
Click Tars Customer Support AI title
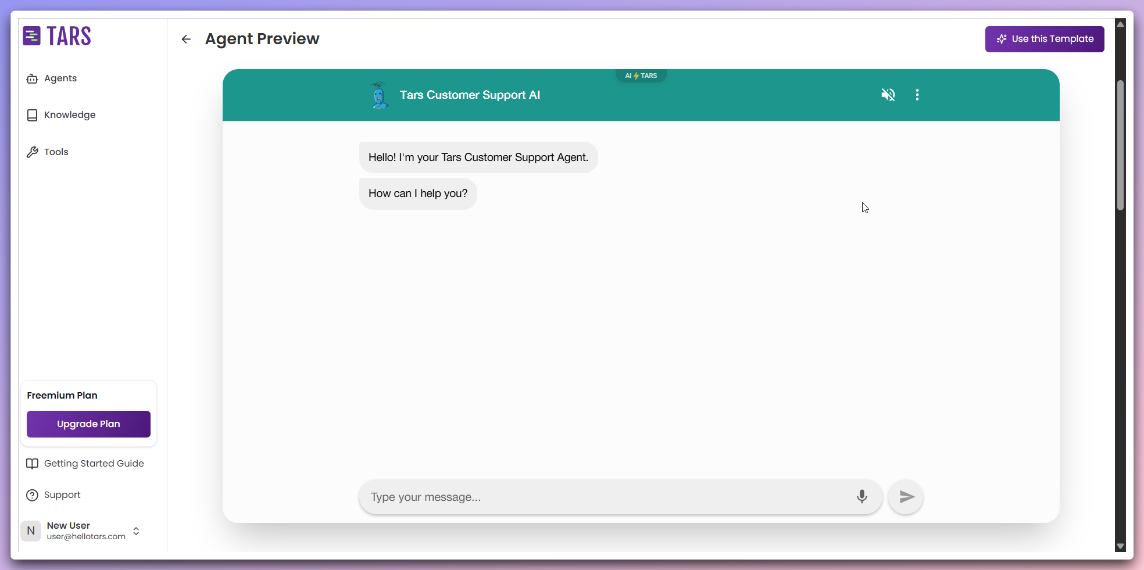(470, 95)
